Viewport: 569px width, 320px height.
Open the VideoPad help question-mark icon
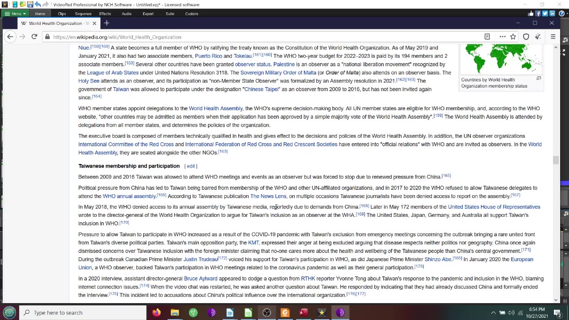(x=562, y=14)
